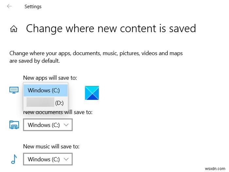Click the "New apps will save to:" label
This screenshot has height=172, width=229.
click(50, 78)
